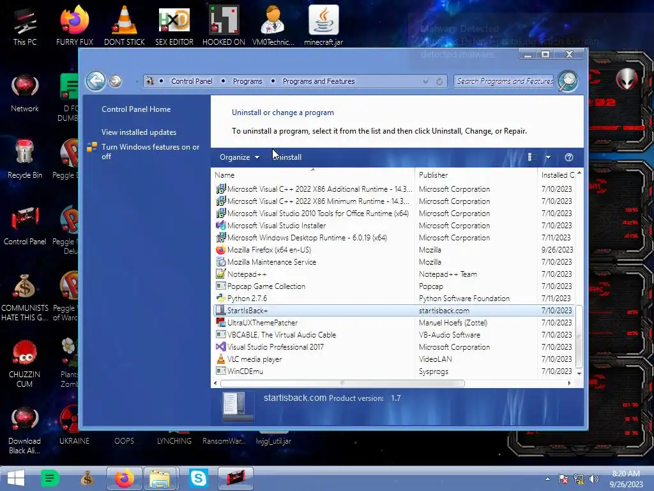Viewport: 654px width, 491px height.
Task: Open Control Panel desktop shortcut
Action: (x=25, y=226)
